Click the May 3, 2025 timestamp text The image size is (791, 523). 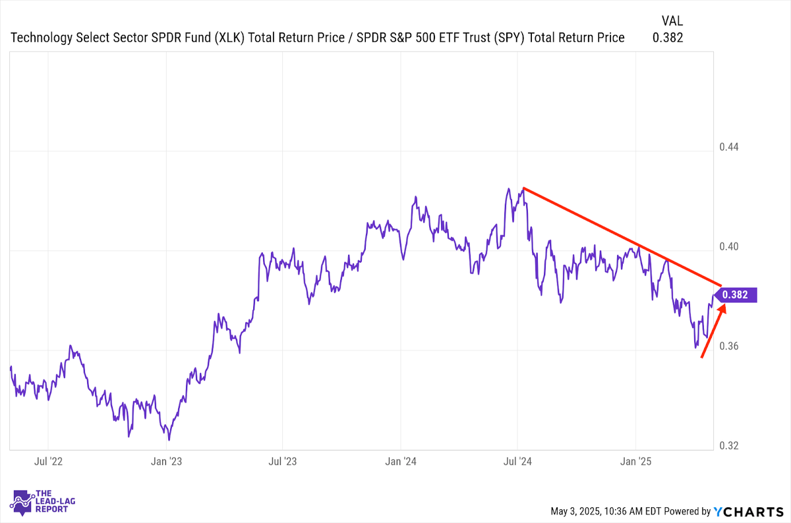pyautogui.click(x=605, y=511)
